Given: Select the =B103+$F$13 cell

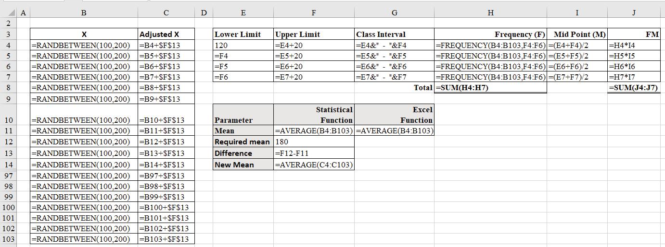Looking at the screenshot, I should tap(166, 239).
